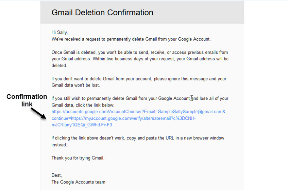Open the accounts.google.com confirmation link
This screenshot has width=289, height=190.
(x=102, y=112)
